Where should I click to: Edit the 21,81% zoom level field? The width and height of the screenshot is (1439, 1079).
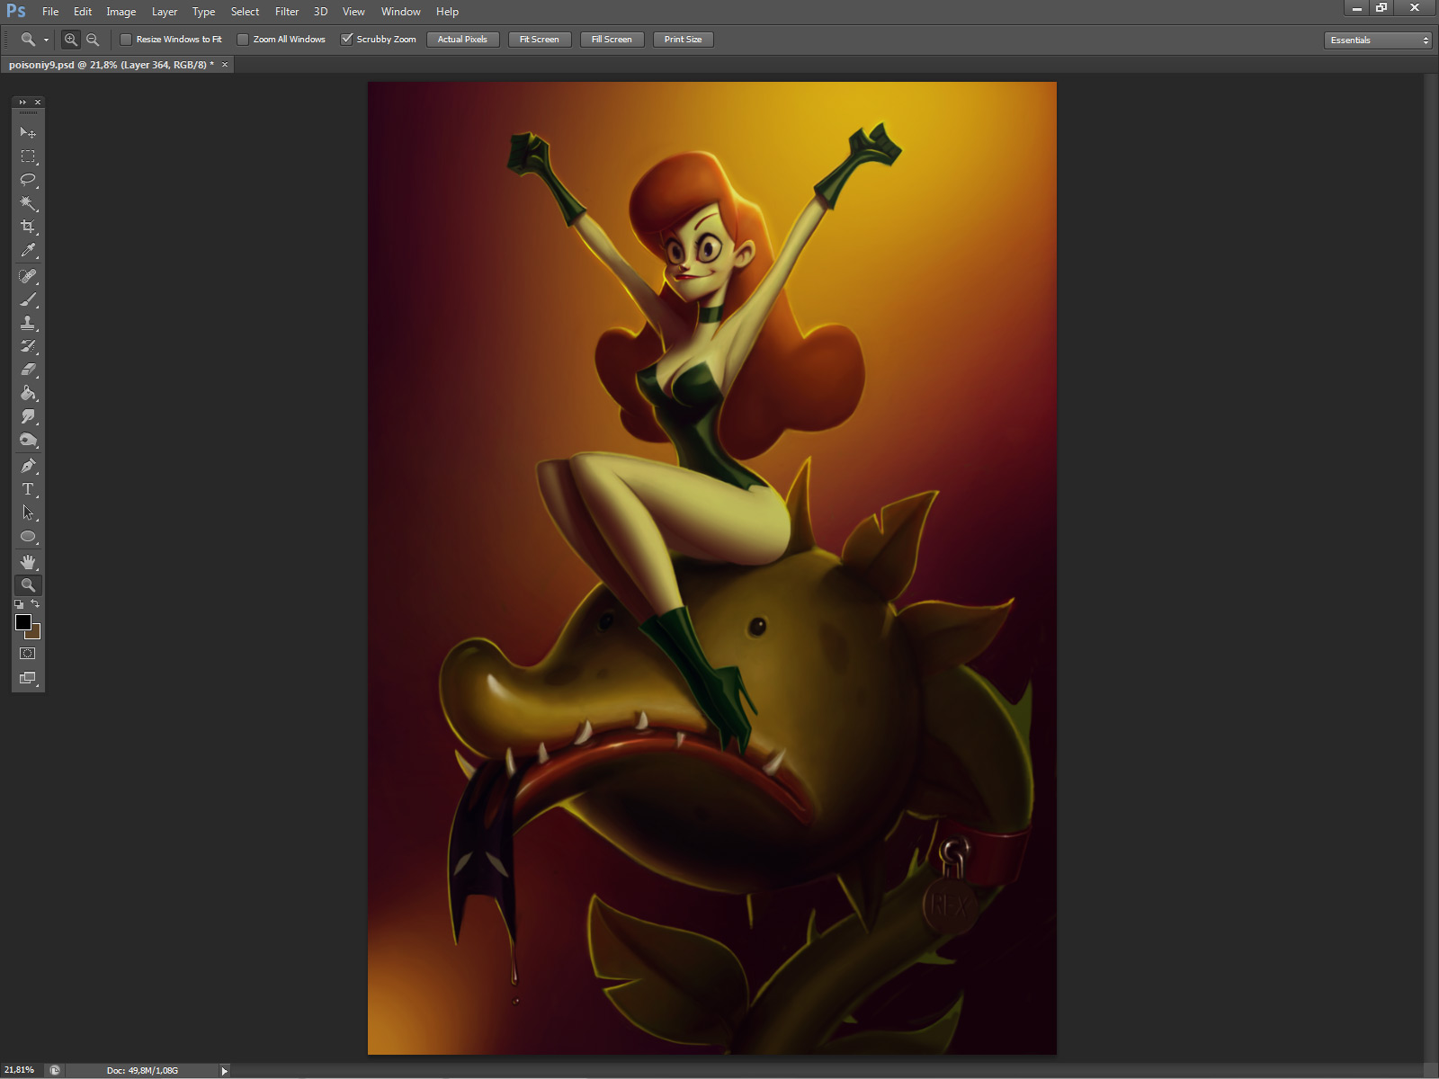tap(22, 1070)
